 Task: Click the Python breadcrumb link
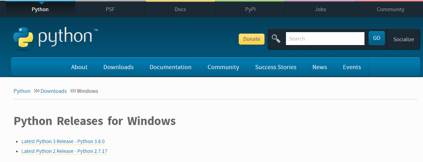click(x=22, y=91)
